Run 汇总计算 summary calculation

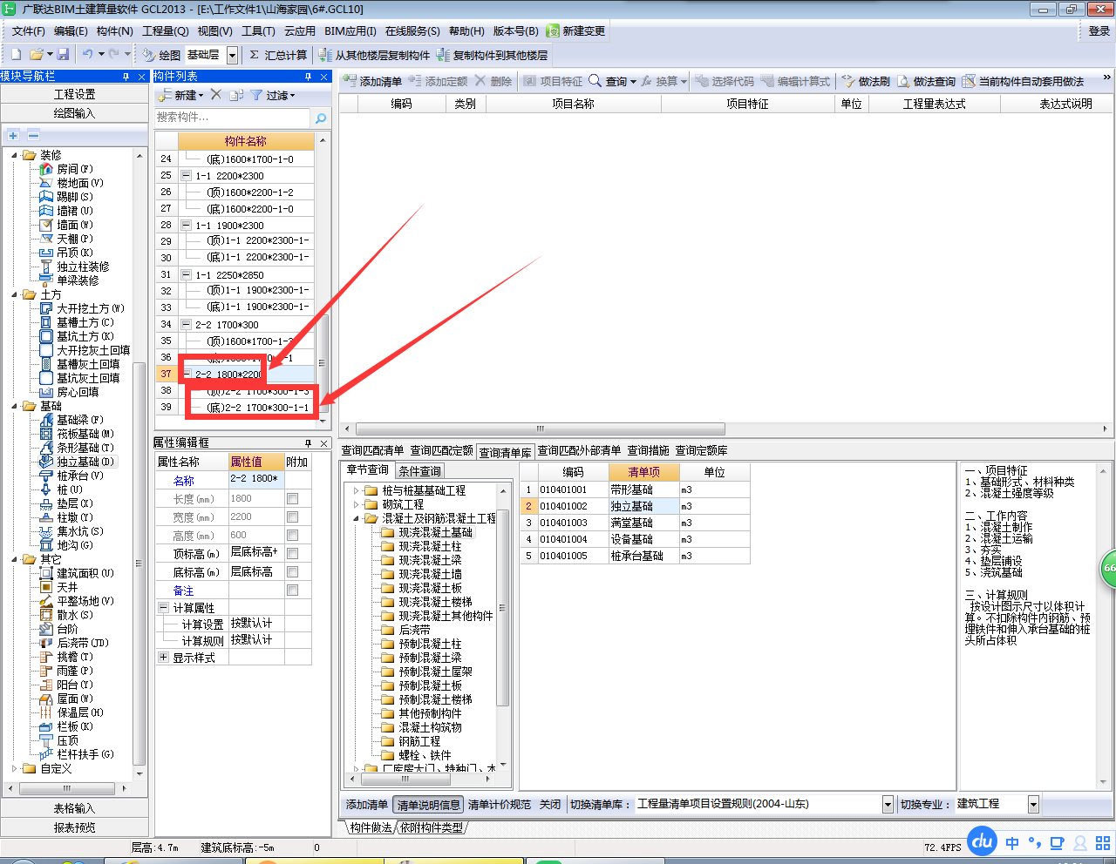[x=278, y=55]
